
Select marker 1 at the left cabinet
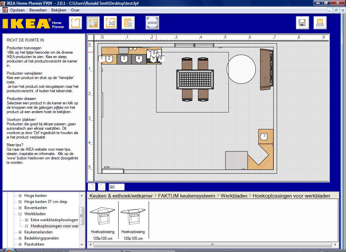[x=101, y=58]
